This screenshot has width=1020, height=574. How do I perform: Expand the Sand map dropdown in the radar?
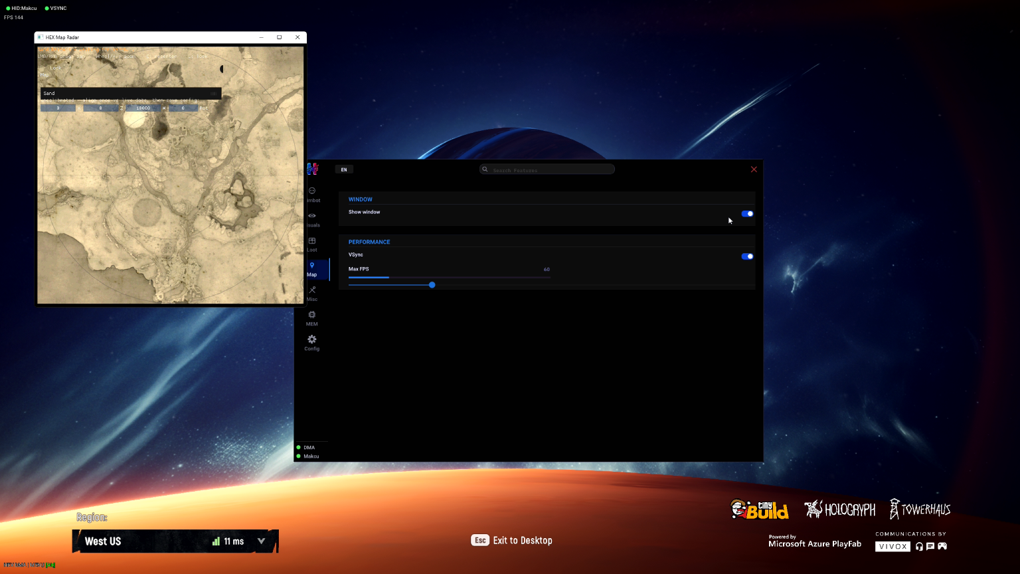click(x=130, y=94)
